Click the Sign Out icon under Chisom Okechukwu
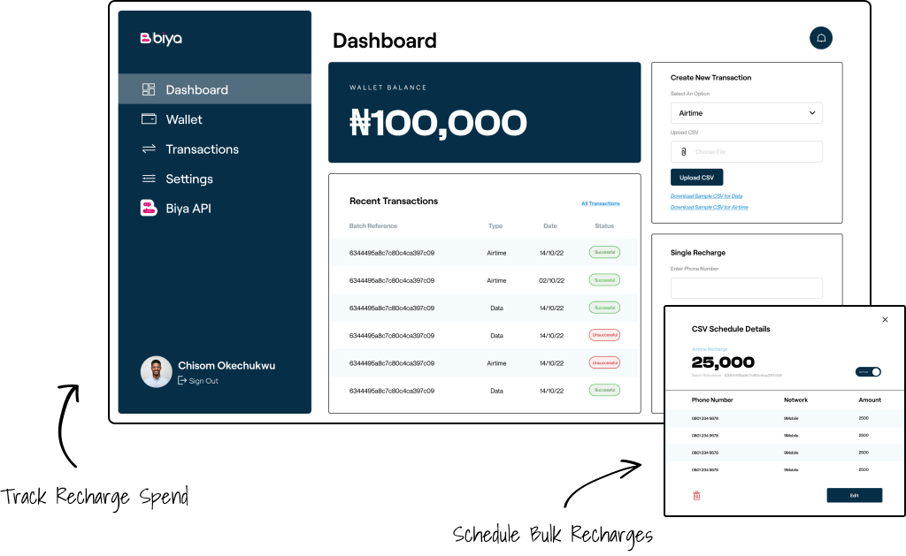This screenshot has width=906, height=556. point(184,381)
